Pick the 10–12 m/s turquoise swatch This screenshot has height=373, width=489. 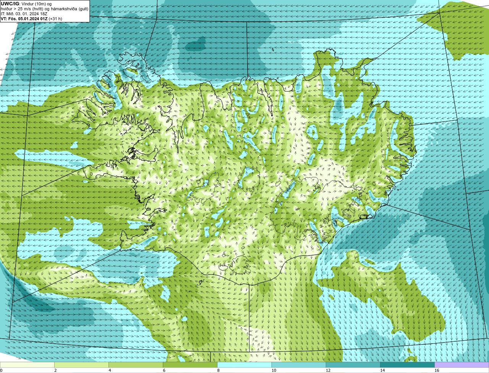pyautogui.click(x=299, y=365)
